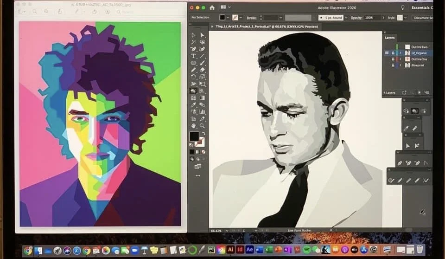Select the Lasso tool

202,42
